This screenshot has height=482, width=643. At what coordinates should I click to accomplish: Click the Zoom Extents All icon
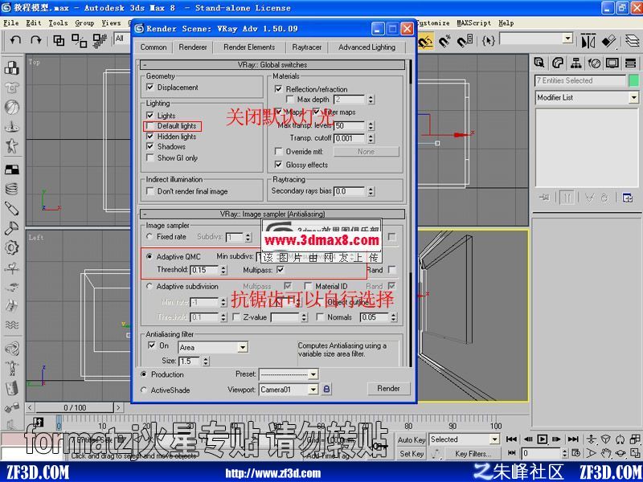[635, 439]
